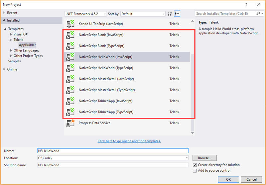Viewport: 266px width, 185px height.
Task: Click the NativeScript TabbedApp (JavaScript) template icon
Action: coord(70,101)
